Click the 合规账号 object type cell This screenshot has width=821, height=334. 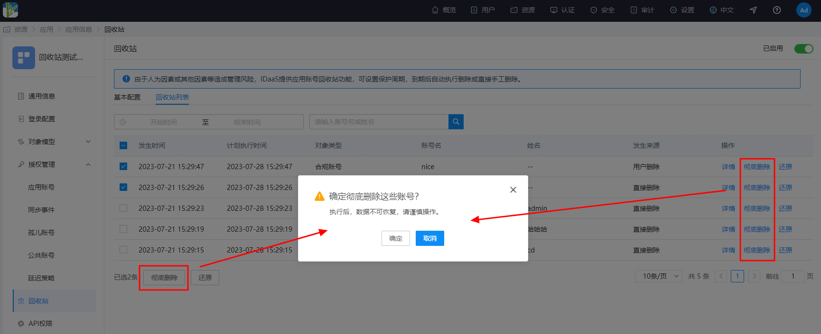point(328,167)
